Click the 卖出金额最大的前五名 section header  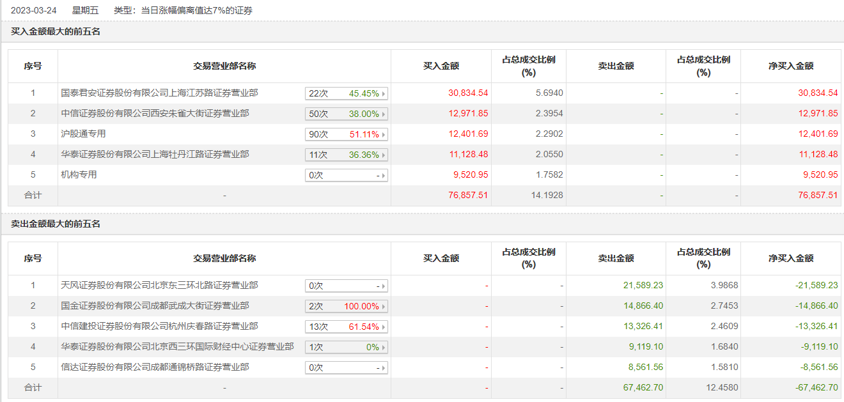pyautogui.click(x=56, y=224)
